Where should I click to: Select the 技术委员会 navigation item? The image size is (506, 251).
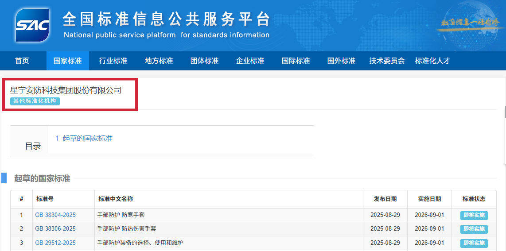[387, 61]
